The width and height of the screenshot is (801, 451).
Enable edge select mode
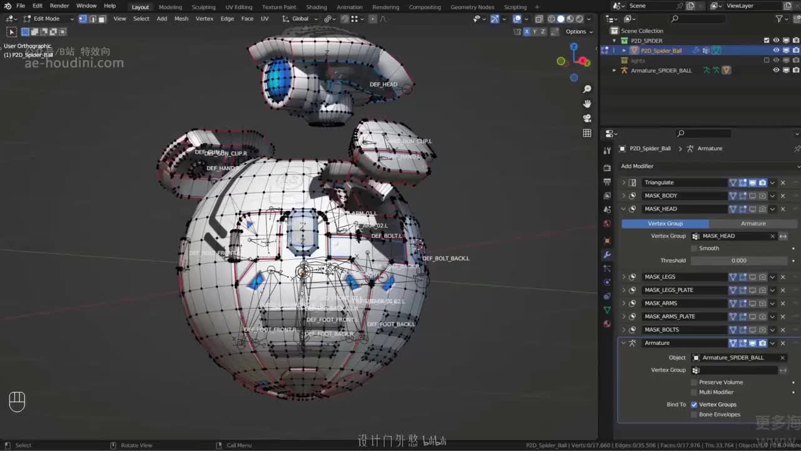(x=92, y=19)
